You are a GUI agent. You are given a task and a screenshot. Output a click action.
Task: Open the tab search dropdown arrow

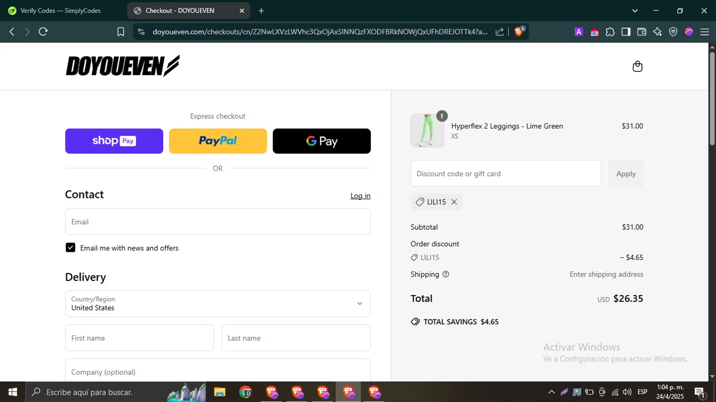(635, 10)
